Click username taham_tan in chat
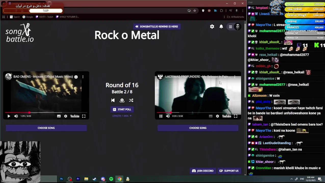The height and width of the screenshot is (183, 325). pyautogui.click(x=260, y=125)
